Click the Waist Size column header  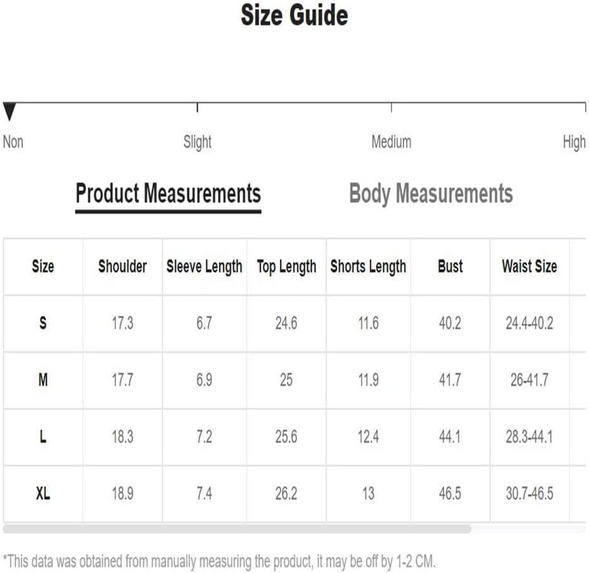(529, 266)
